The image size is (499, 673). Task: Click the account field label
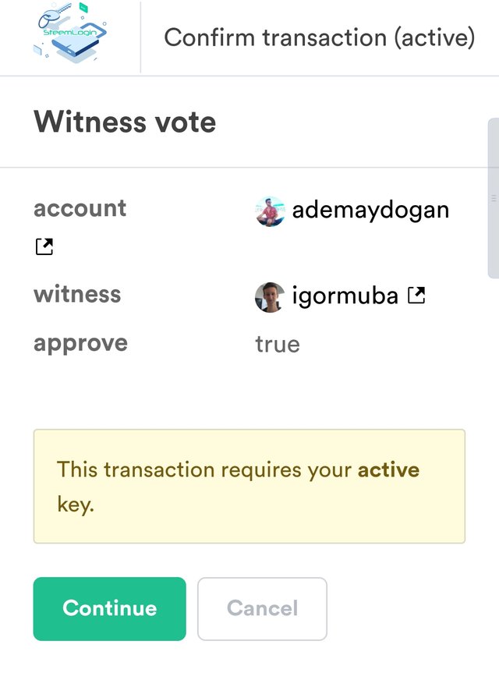point(80,209)
